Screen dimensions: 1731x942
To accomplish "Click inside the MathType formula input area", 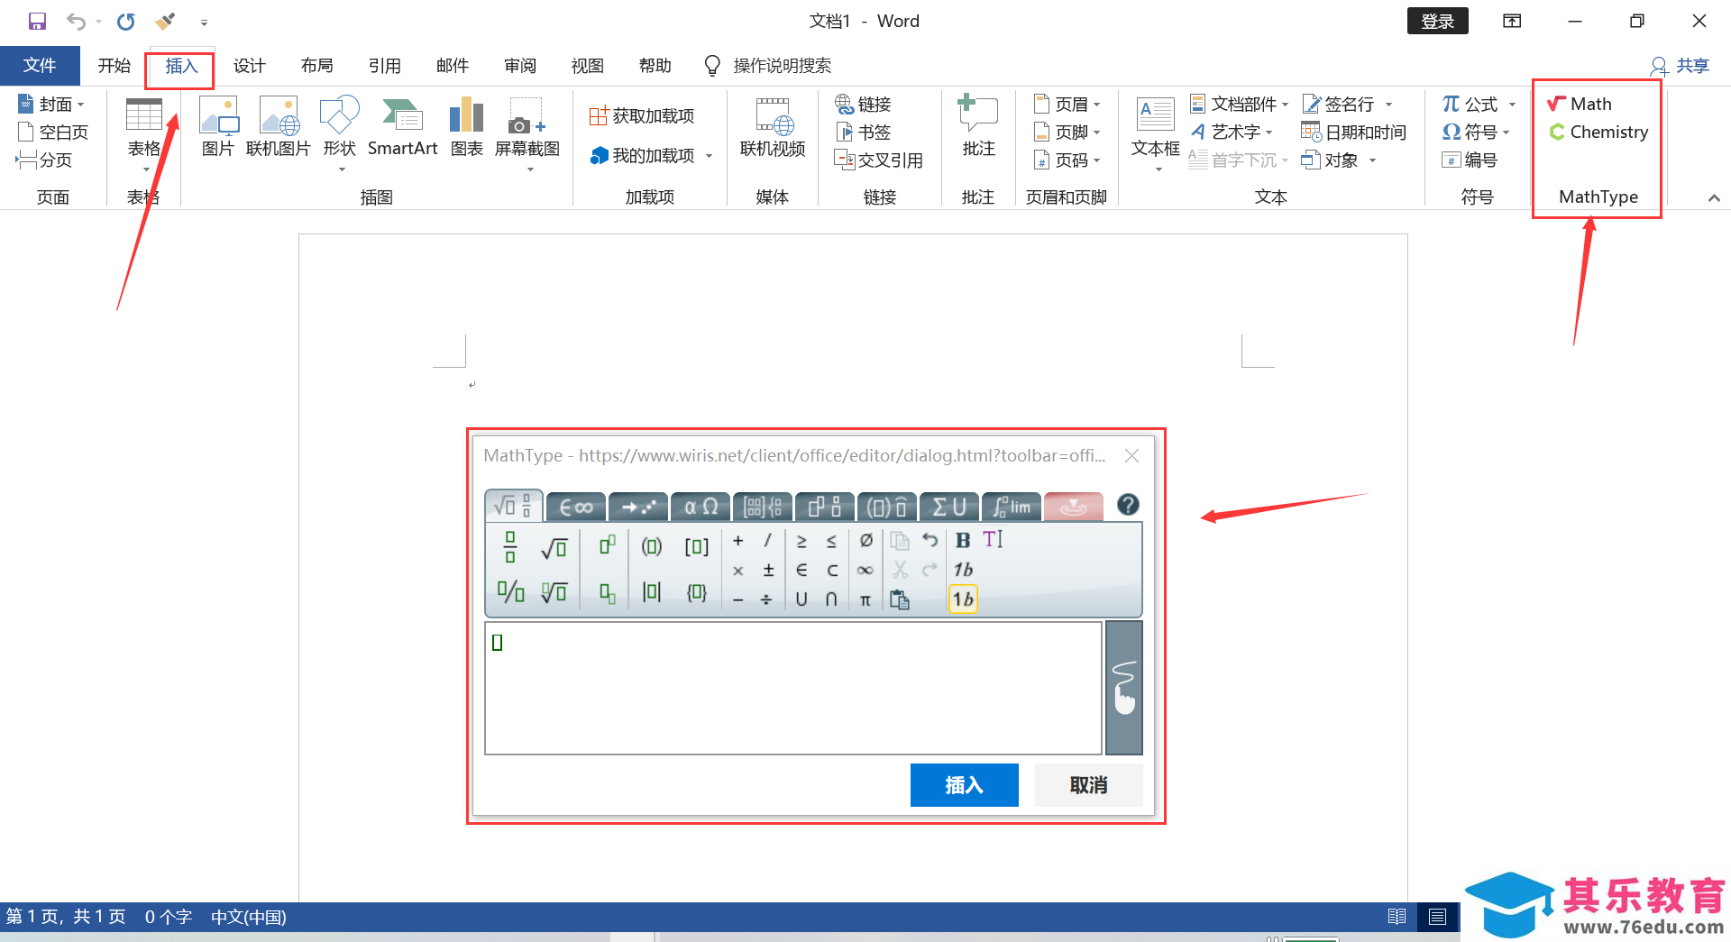I will pyautogui.click(x=793, y=688).
